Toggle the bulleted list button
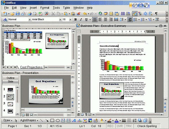This screenshot has width=169, height=129. 135,19
